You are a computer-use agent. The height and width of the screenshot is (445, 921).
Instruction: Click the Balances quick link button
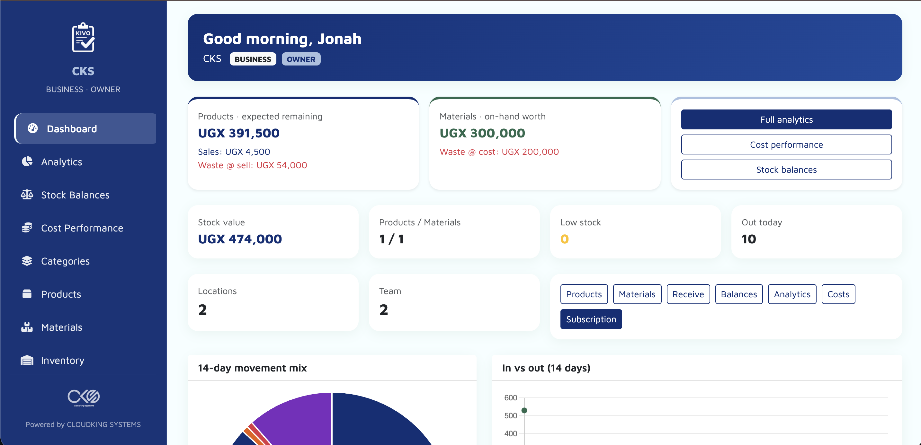739,294
